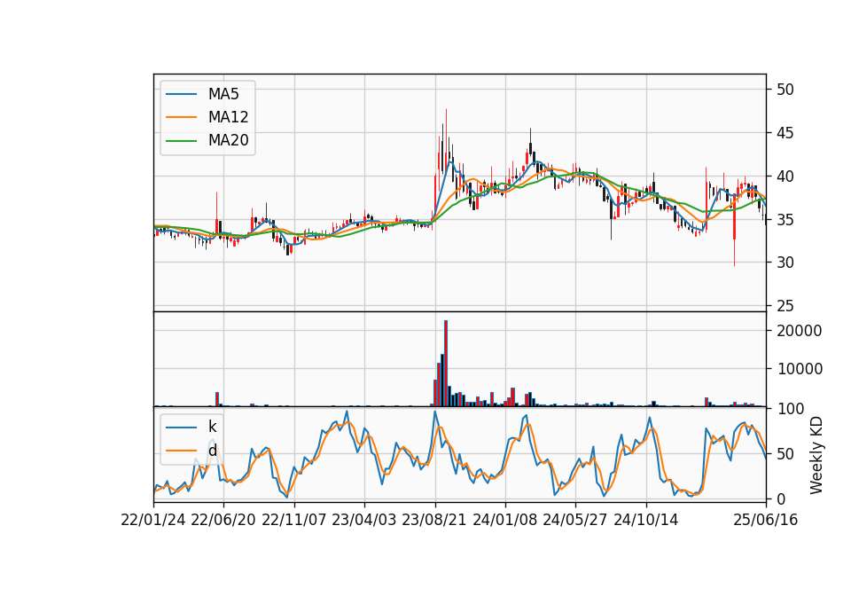Click the 22/01/24 date tick label
851x612 pixels.
tap(153, 521)
